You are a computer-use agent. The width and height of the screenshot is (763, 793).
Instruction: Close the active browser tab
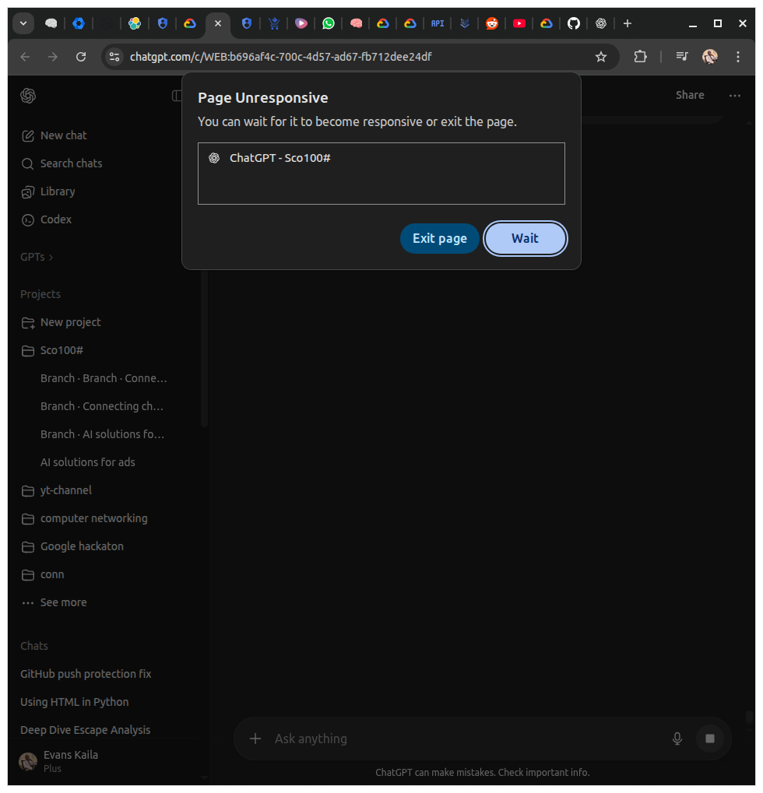coord(218,23)
